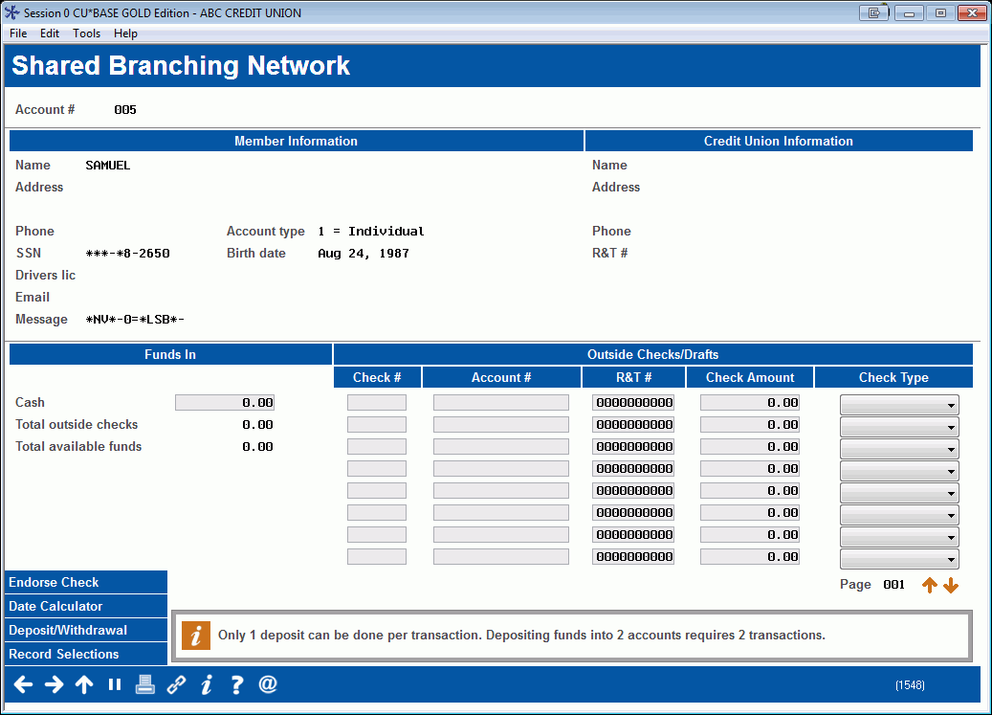This screenshot has width=992, height=715.
Task: Click the birth date Aug 24, 1987
Action: (x=364, y=253)
